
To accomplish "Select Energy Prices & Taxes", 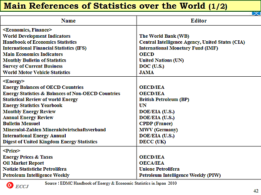I will (x=28, y=157).
